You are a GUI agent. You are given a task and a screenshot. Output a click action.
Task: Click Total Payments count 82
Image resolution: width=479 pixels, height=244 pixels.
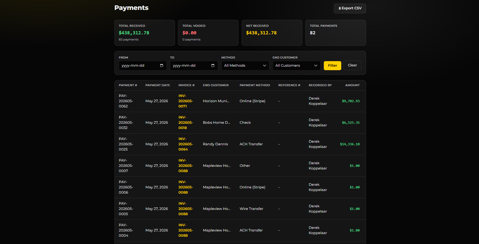tap(313, 33)
